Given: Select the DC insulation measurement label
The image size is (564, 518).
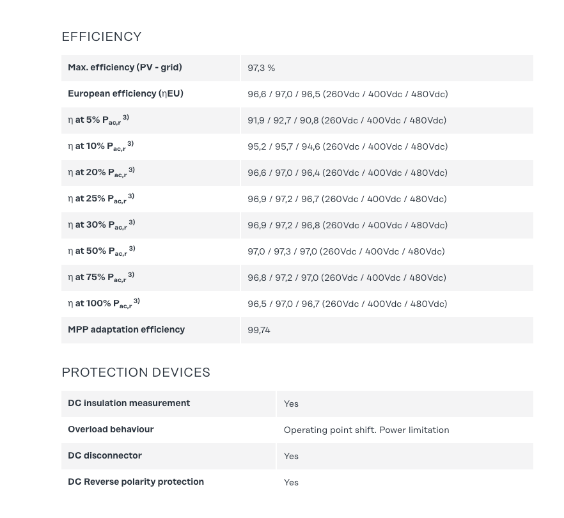Looking at the screenshot, I should click(x=129, y=404).
